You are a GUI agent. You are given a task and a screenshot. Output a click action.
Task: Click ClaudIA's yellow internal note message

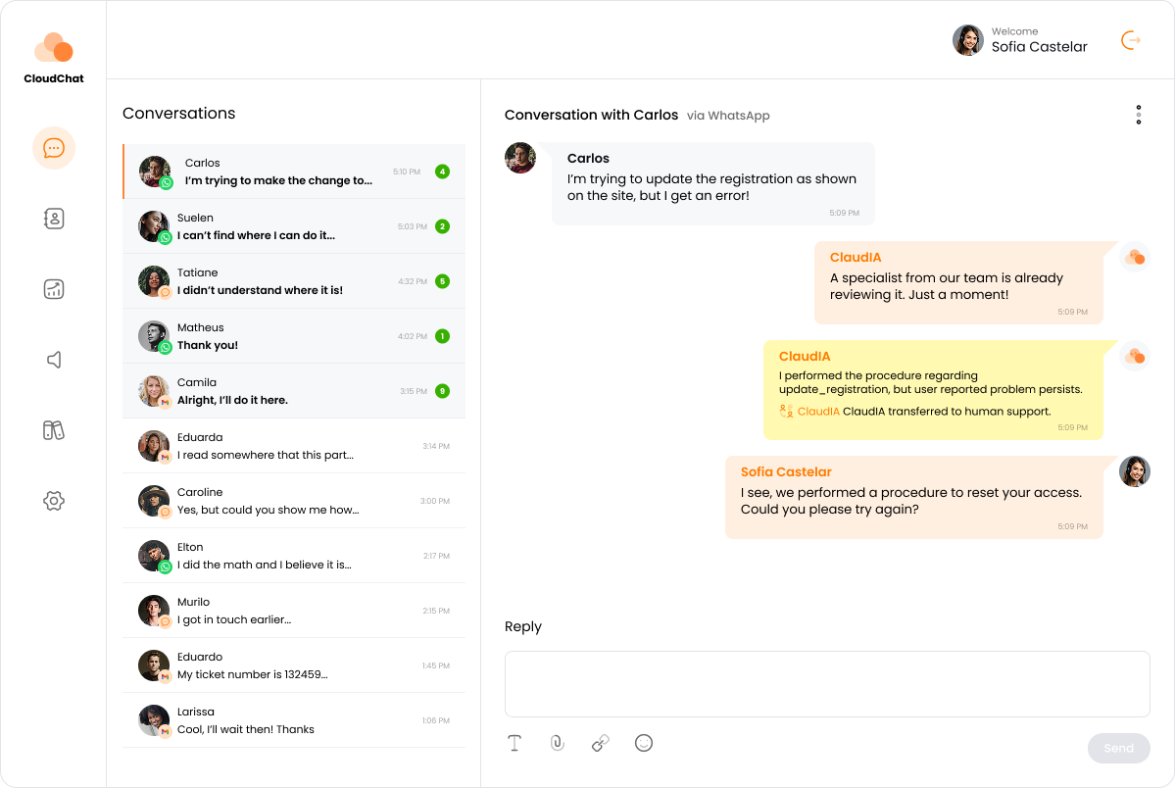click(933, 390)
